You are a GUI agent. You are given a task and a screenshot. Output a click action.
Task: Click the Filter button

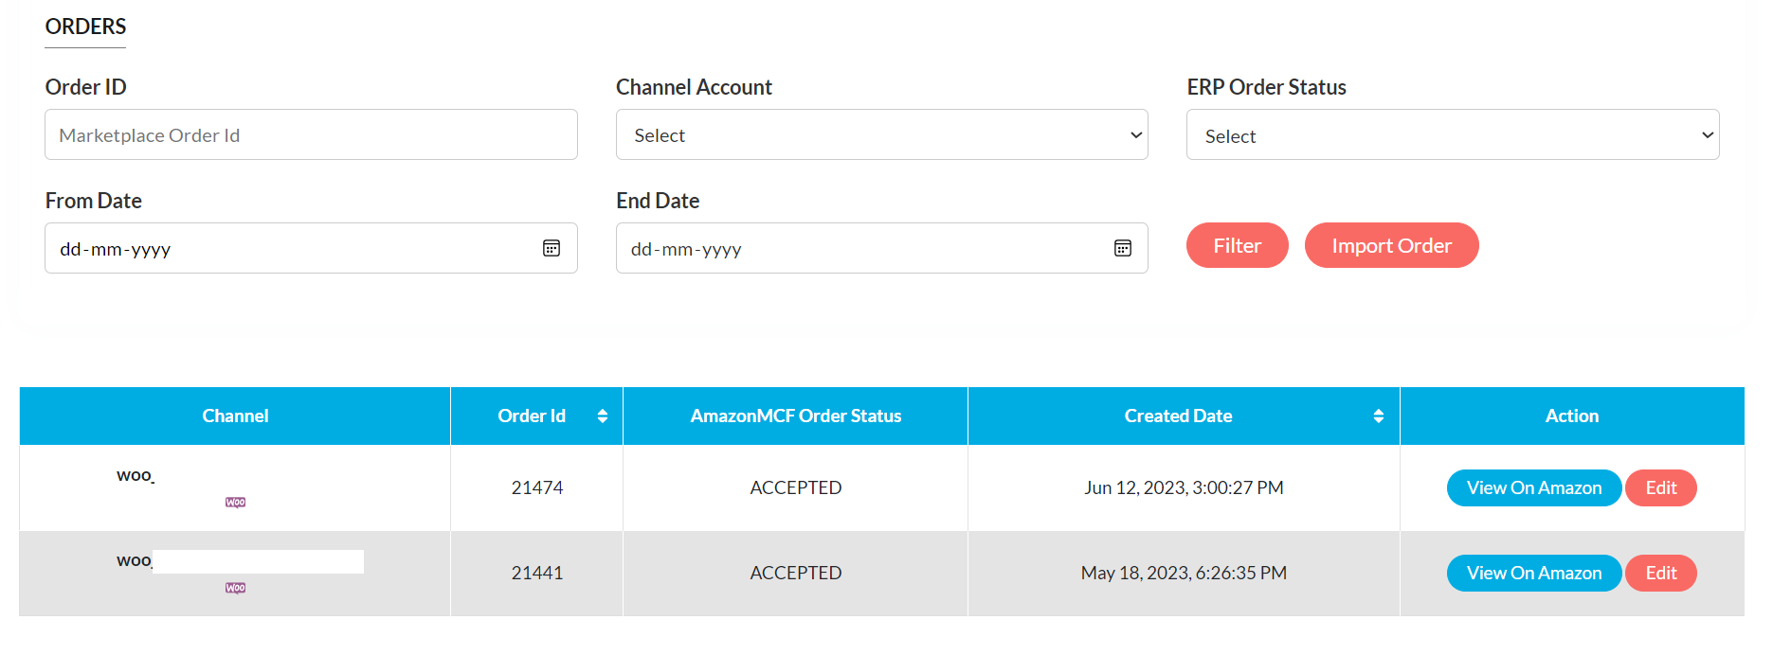click(x=1238, y=245)
